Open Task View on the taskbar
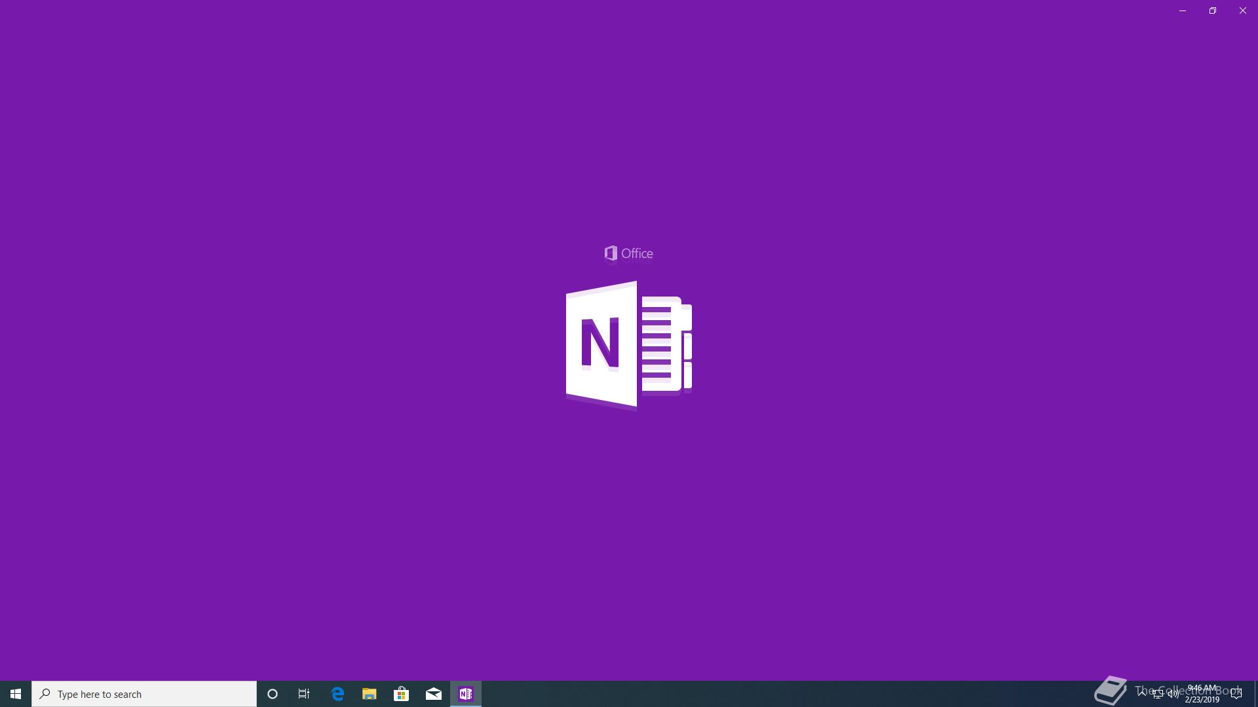The width and height of the screenshot is (1258, 707). tap(304, 694)
